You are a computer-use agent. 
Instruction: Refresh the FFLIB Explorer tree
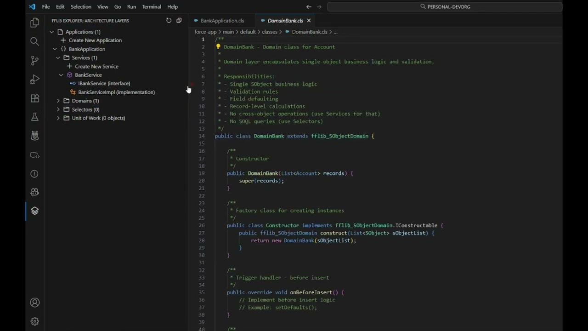coord(169,21)
